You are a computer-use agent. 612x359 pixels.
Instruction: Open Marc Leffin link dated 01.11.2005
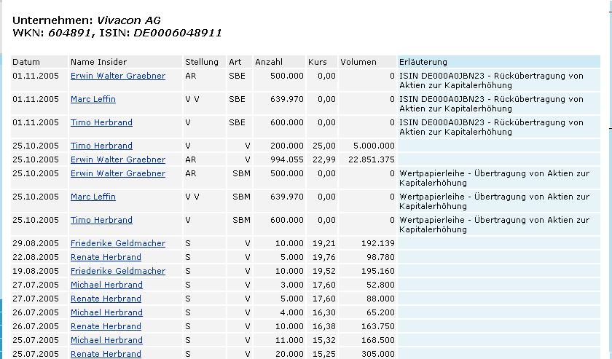pyautogui.click(x=93, y=99)
